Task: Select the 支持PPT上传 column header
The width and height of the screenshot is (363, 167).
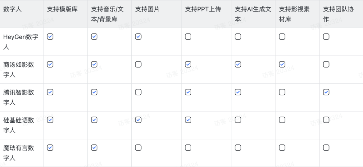Action: [x=206, y=14]
